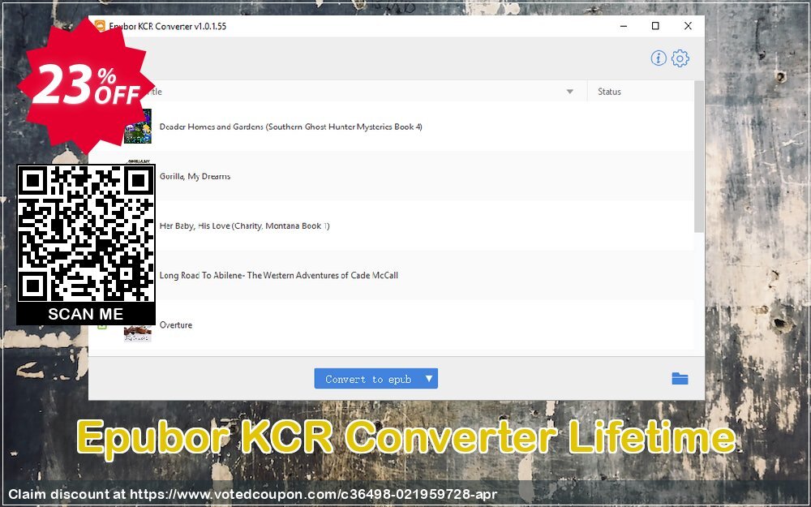The width and height of the screenshot is (811, 507).
Task: Open the info about icon
Action: click(658, 58)
